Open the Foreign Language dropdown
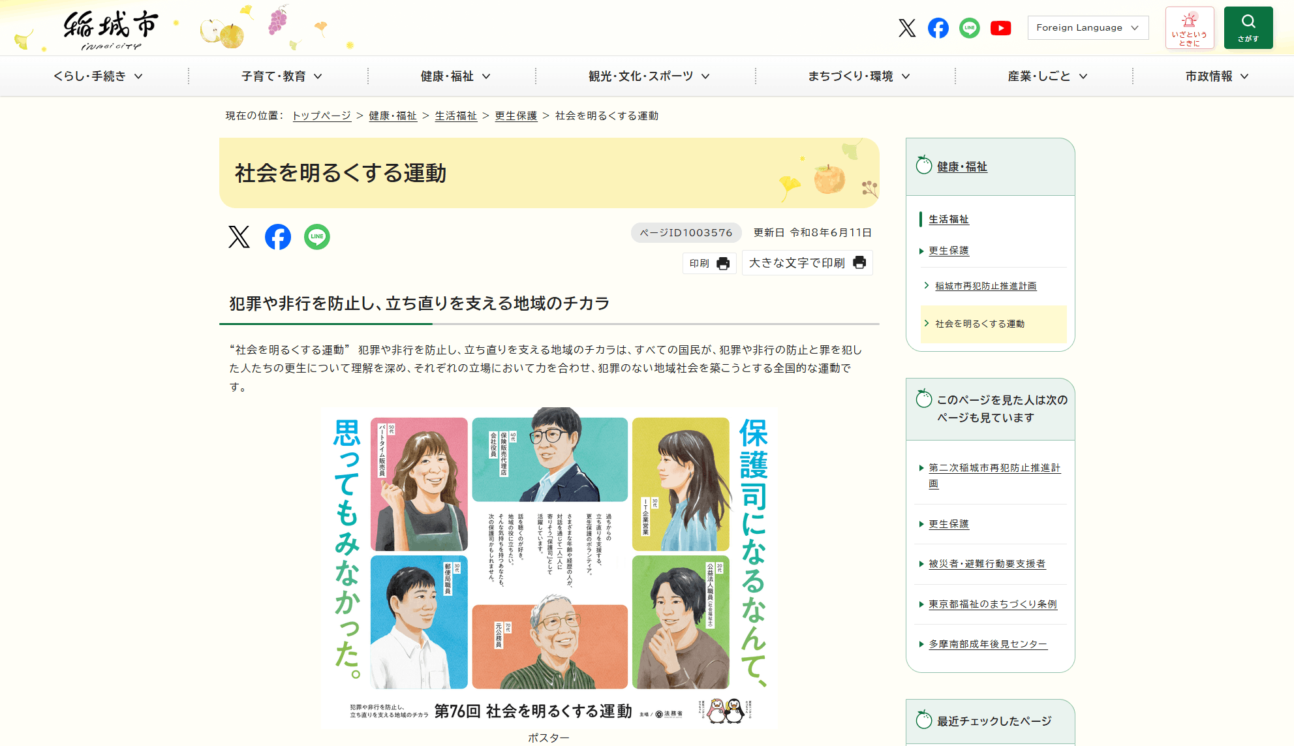 point(1088,27)
